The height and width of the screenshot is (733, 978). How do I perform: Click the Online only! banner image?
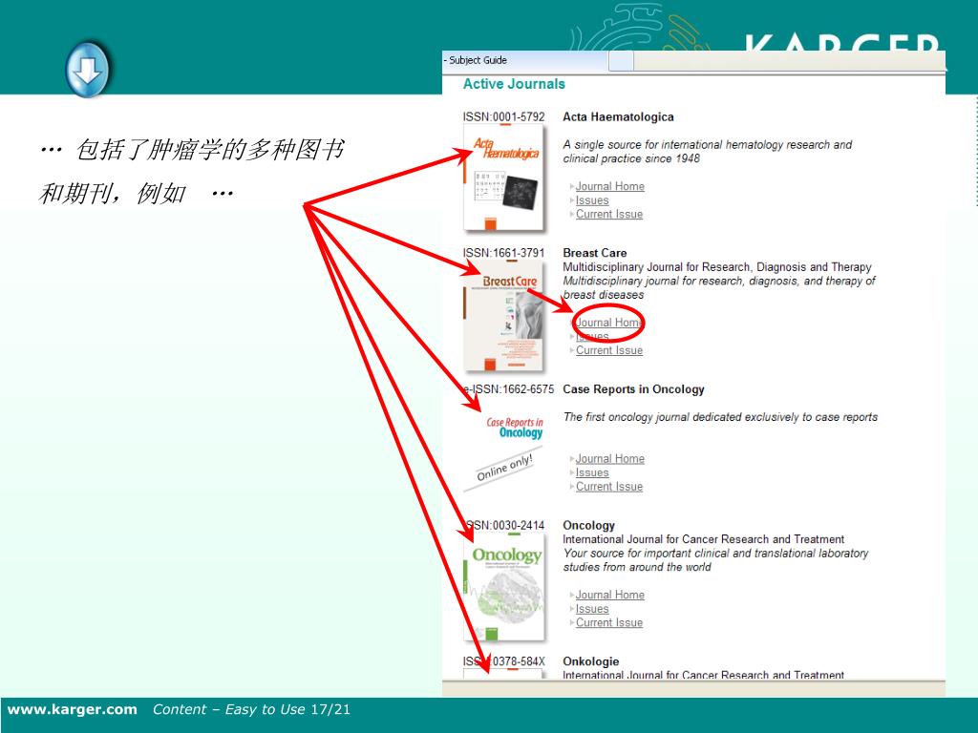(x=504, y=468)
